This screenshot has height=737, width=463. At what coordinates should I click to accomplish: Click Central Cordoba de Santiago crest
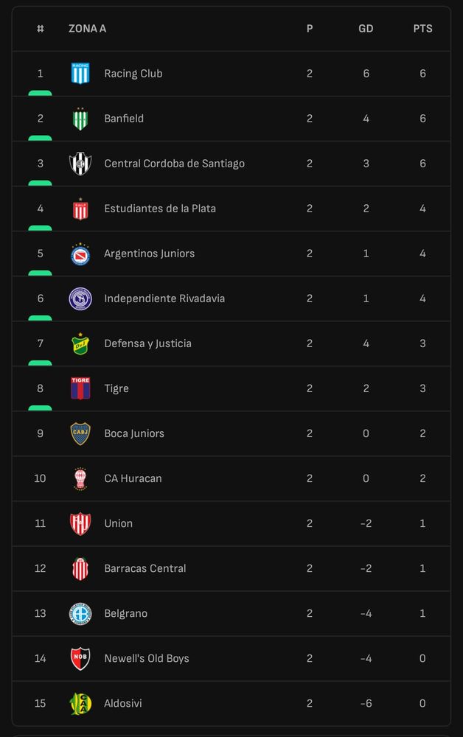coord(80,164)
